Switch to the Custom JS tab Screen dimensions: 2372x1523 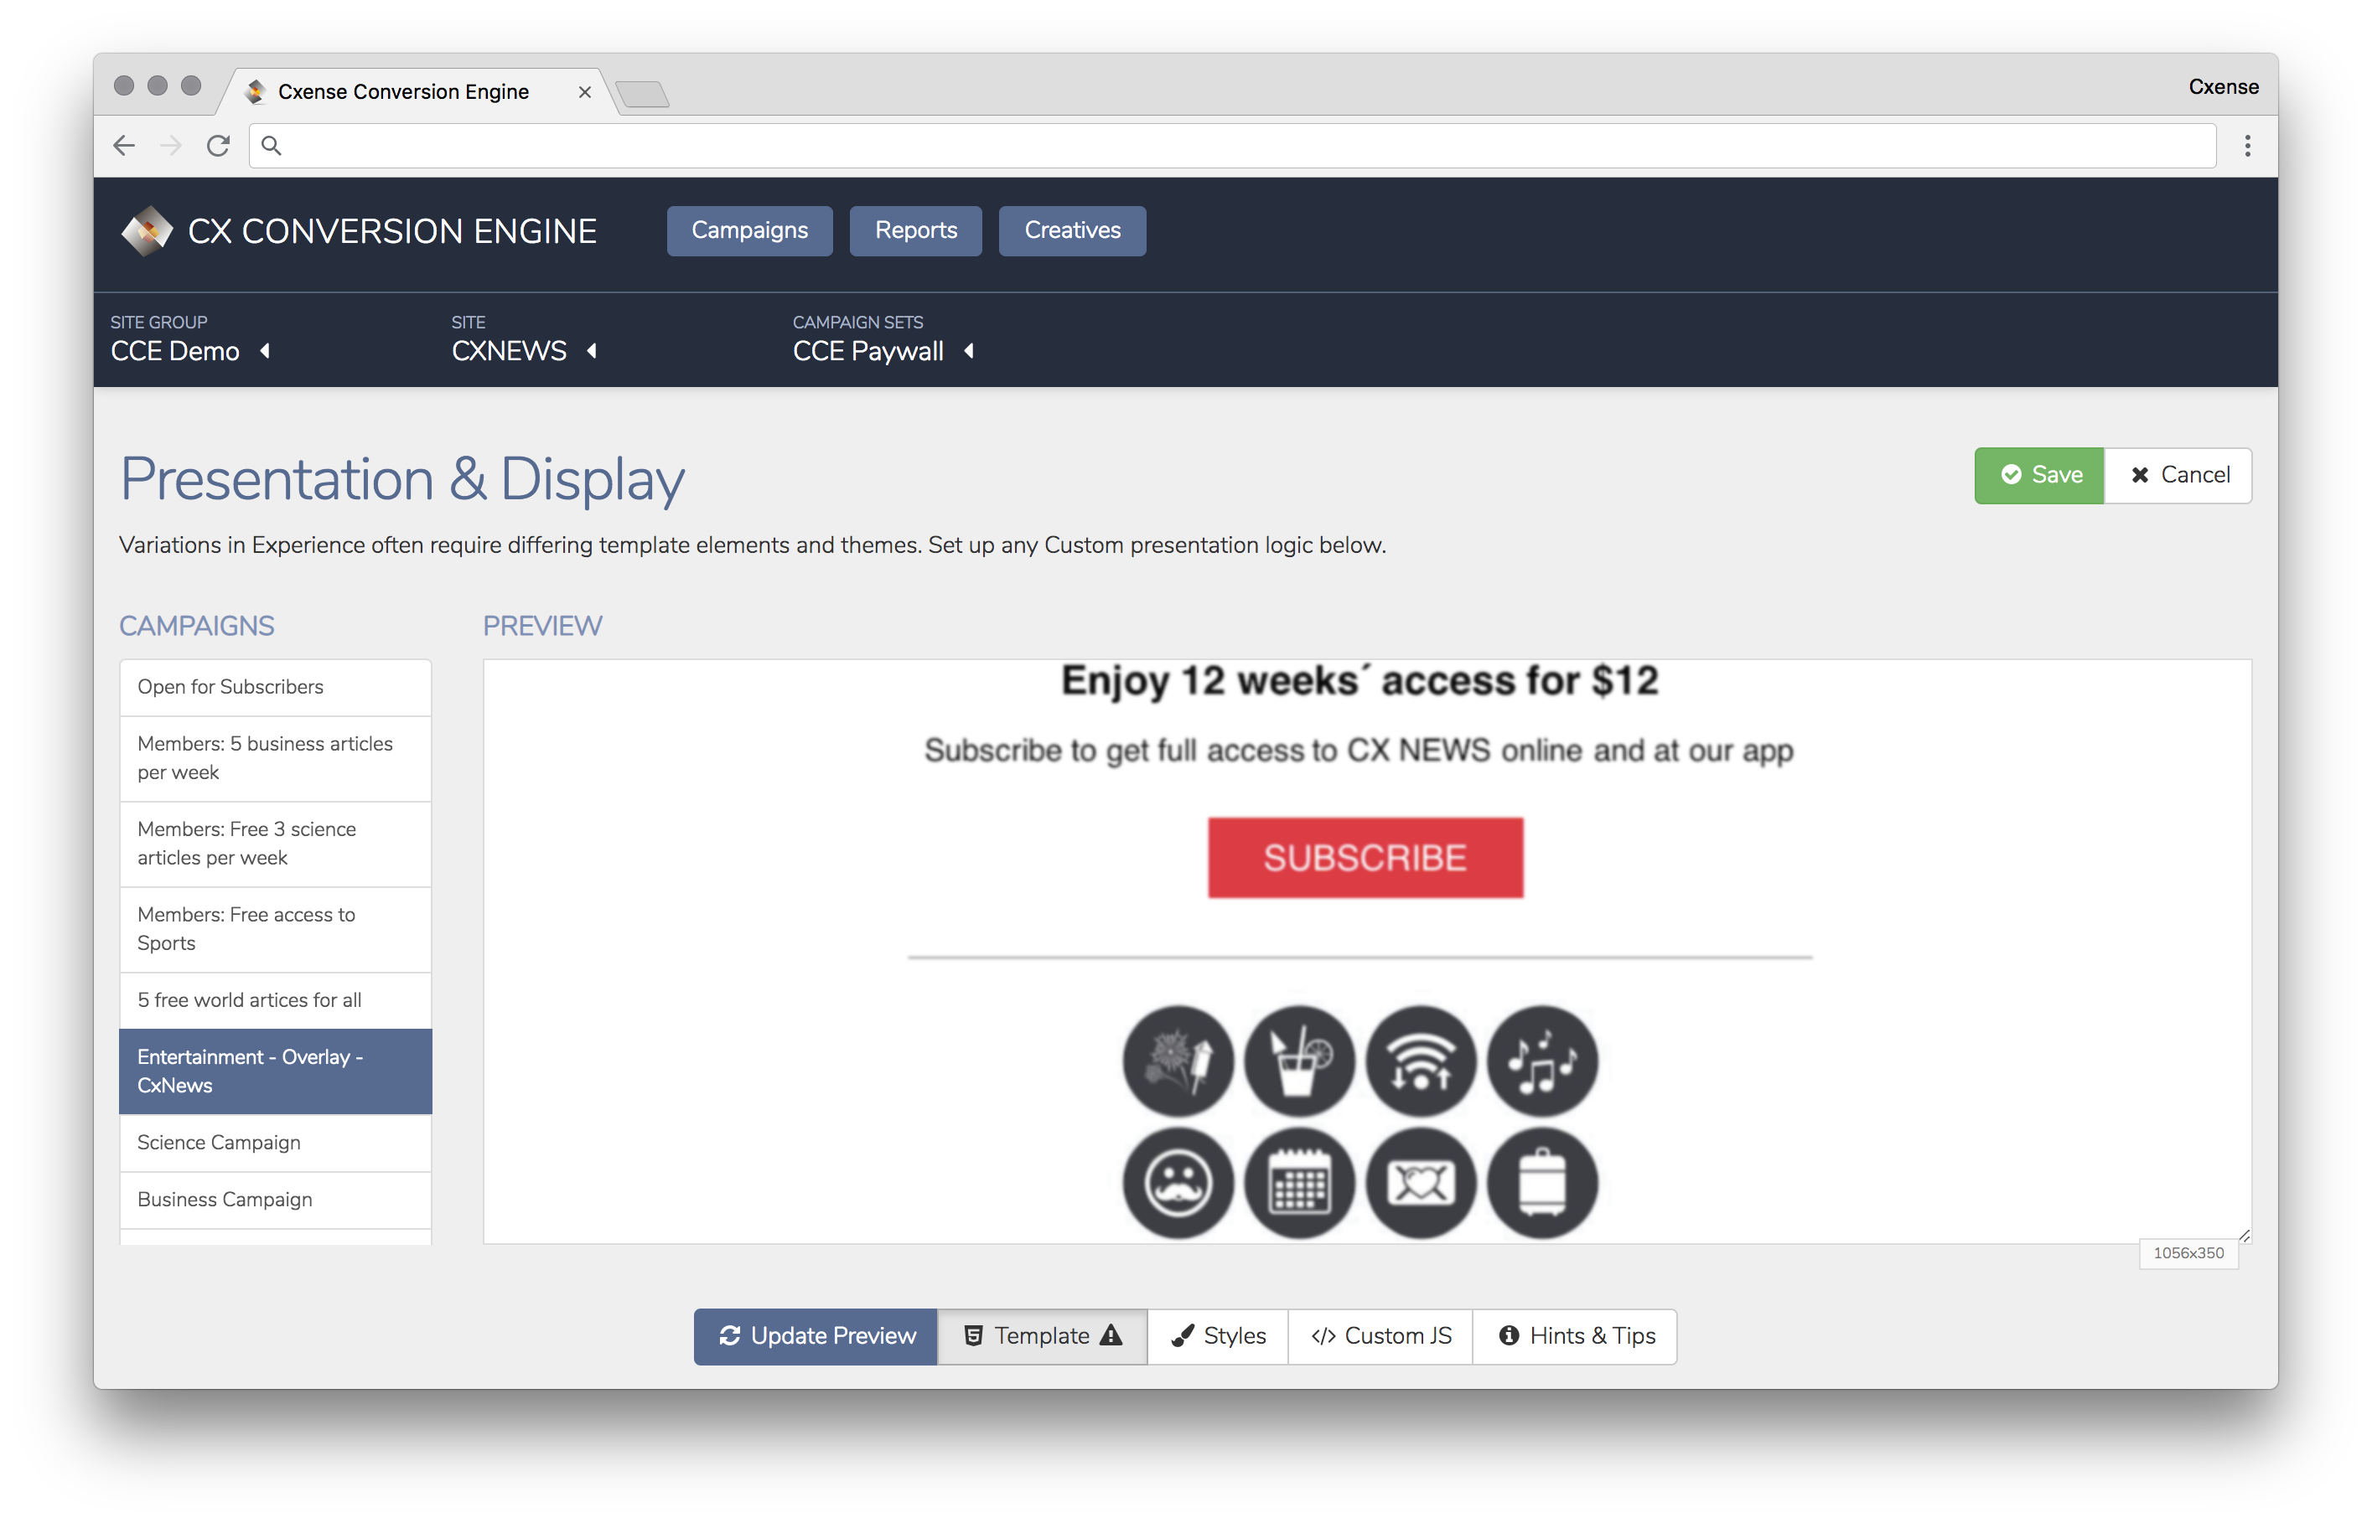[1380, 1336]
